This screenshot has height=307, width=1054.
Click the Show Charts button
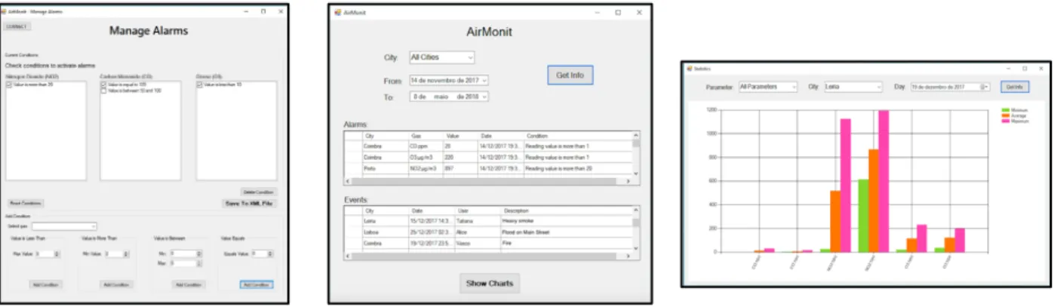coord(490,284)
